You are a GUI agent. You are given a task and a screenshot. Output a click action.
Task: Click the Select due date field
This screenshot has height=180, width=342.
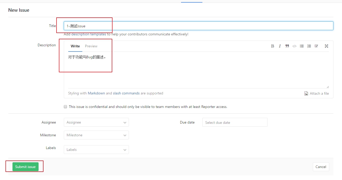[235, 122]
